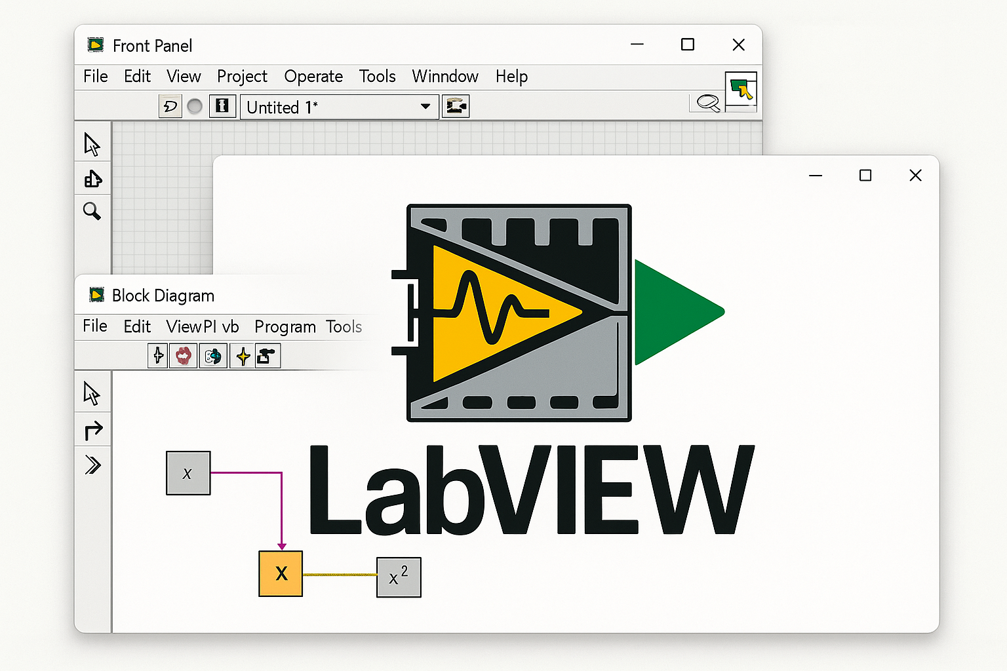
Task: Minimize the Front Panel window
Action: click(637, 45)
